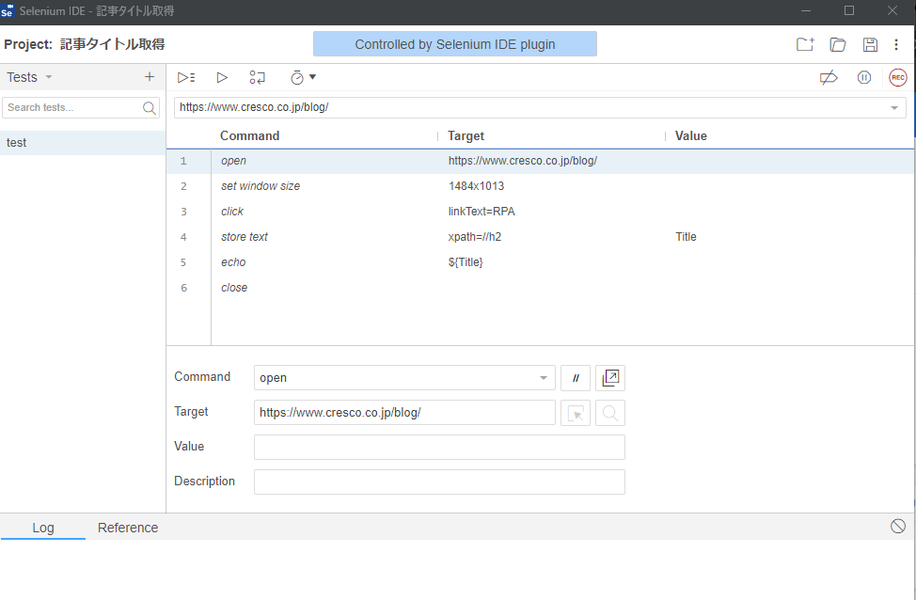The image size is (916, 600).
Task: Switch to the Log tab
Action: pyautogui.click(x=43, y=528)
